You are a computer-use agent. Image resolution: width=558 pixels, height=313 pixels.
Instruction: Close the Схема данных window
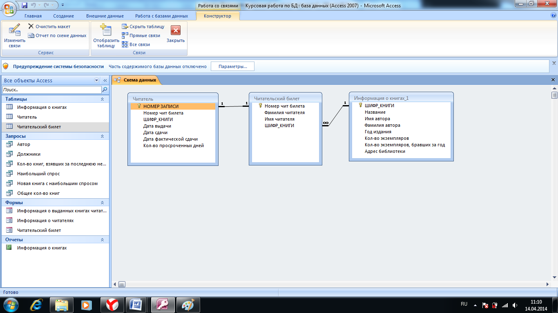tap(553, 80)
